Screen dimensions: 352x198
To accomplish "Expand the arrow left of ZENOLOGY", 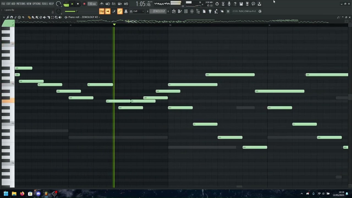I will [148, 11].
